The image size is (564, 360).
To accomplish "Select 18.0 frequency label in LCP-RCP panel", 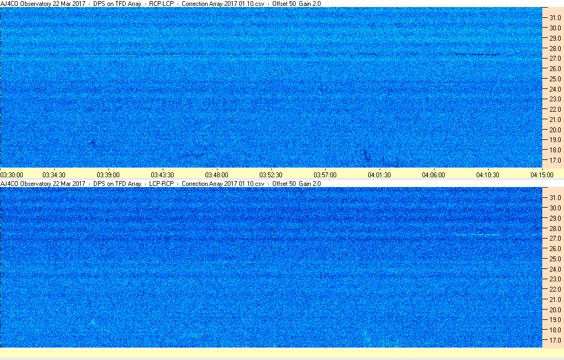I will point(555,330).
